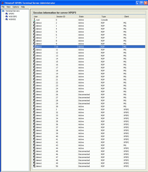
Task: Click the 'RDP' type of session 22
Action: point(103,83)
